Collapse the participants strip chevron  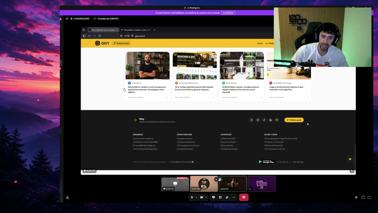point(216,179)
